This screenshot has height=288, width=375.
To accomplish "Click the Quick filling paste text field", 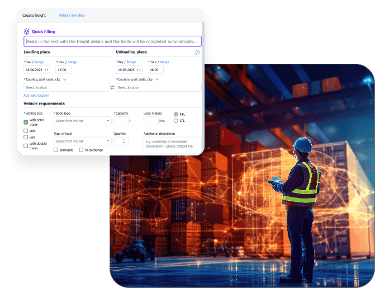I will [x=112, y=41].
